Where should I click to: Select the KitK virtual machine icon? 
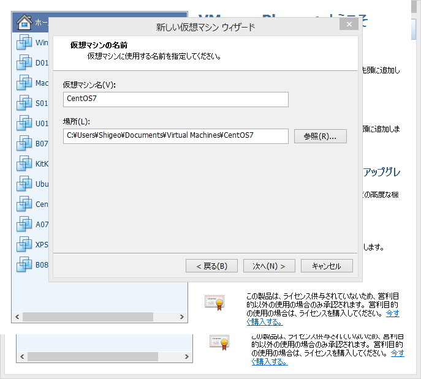click(x=24, y=163)
